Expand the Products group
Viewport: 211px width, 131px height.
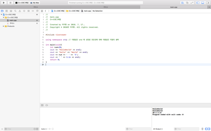(4, 26)
